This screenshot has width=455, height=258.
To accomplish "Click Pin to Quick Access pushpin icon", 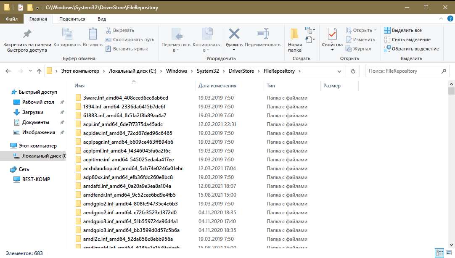I will [x=27, y=34].
